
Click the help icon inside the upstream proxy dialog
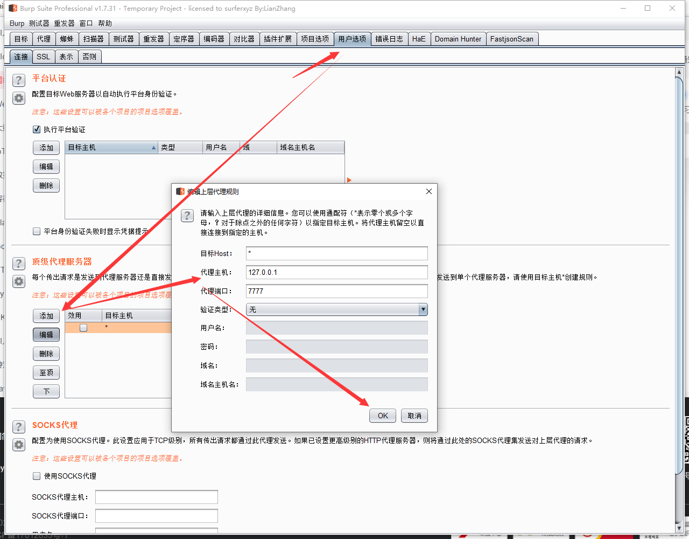[x=187, y=216]
